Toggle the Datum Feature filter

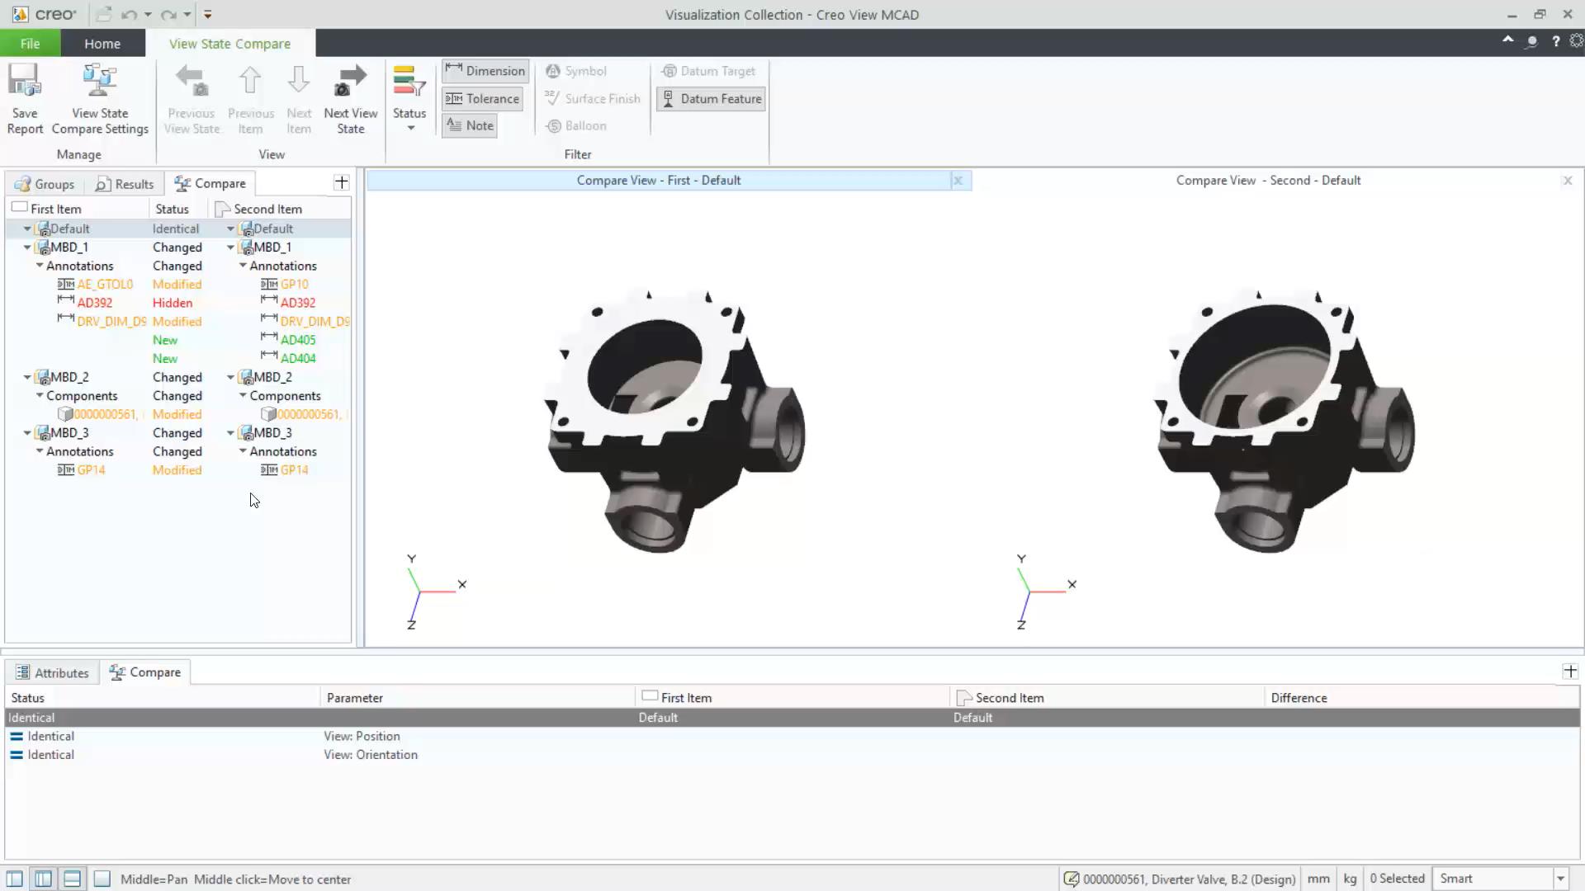click(712, 99)
